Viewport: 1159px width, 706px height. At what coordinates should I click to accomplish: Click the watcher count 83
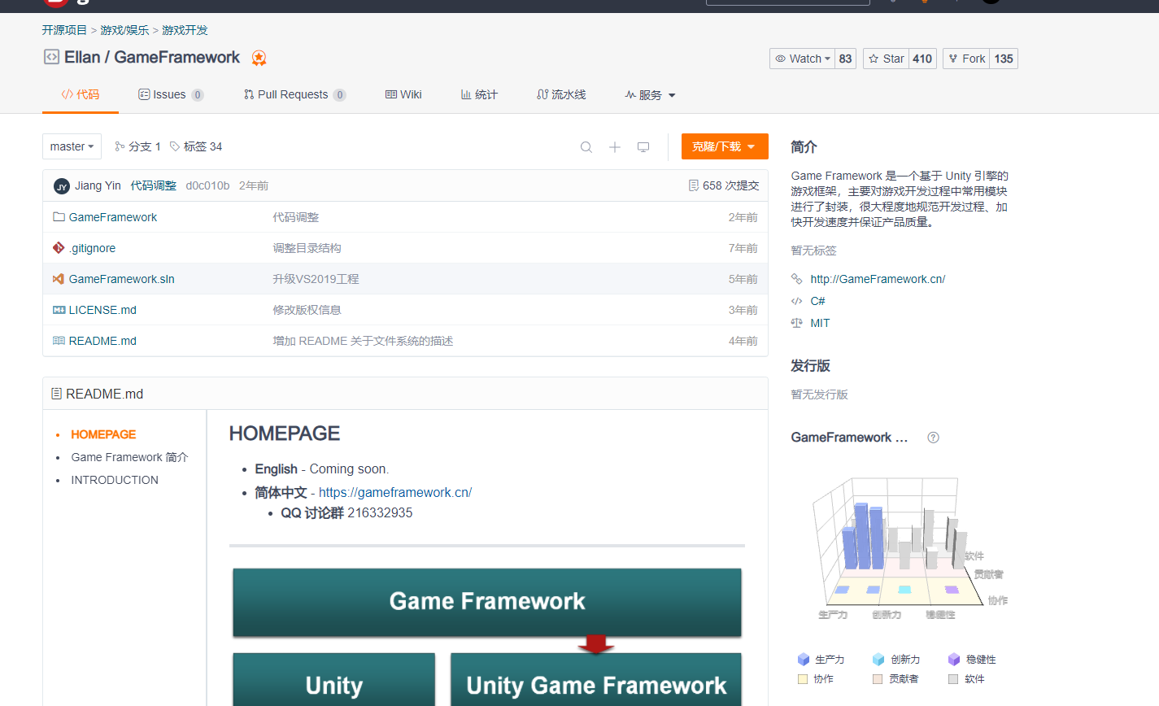tap(845, 59)
